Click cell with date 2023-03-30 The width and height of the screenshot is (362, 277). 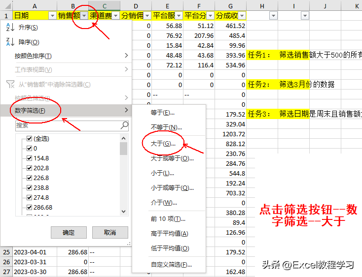pos(35,272)
